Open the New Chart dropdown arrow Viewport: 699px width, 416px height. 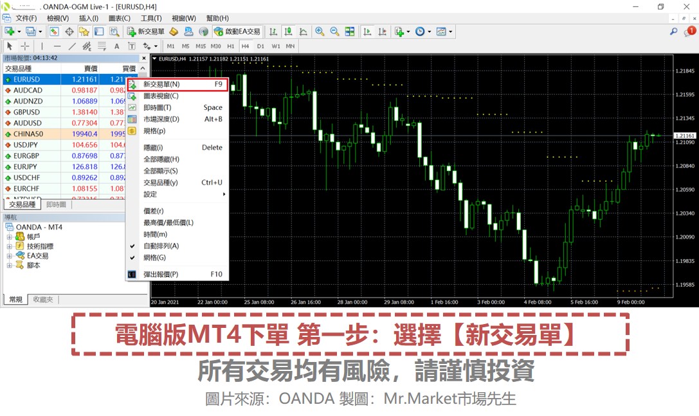pos(19,32)
